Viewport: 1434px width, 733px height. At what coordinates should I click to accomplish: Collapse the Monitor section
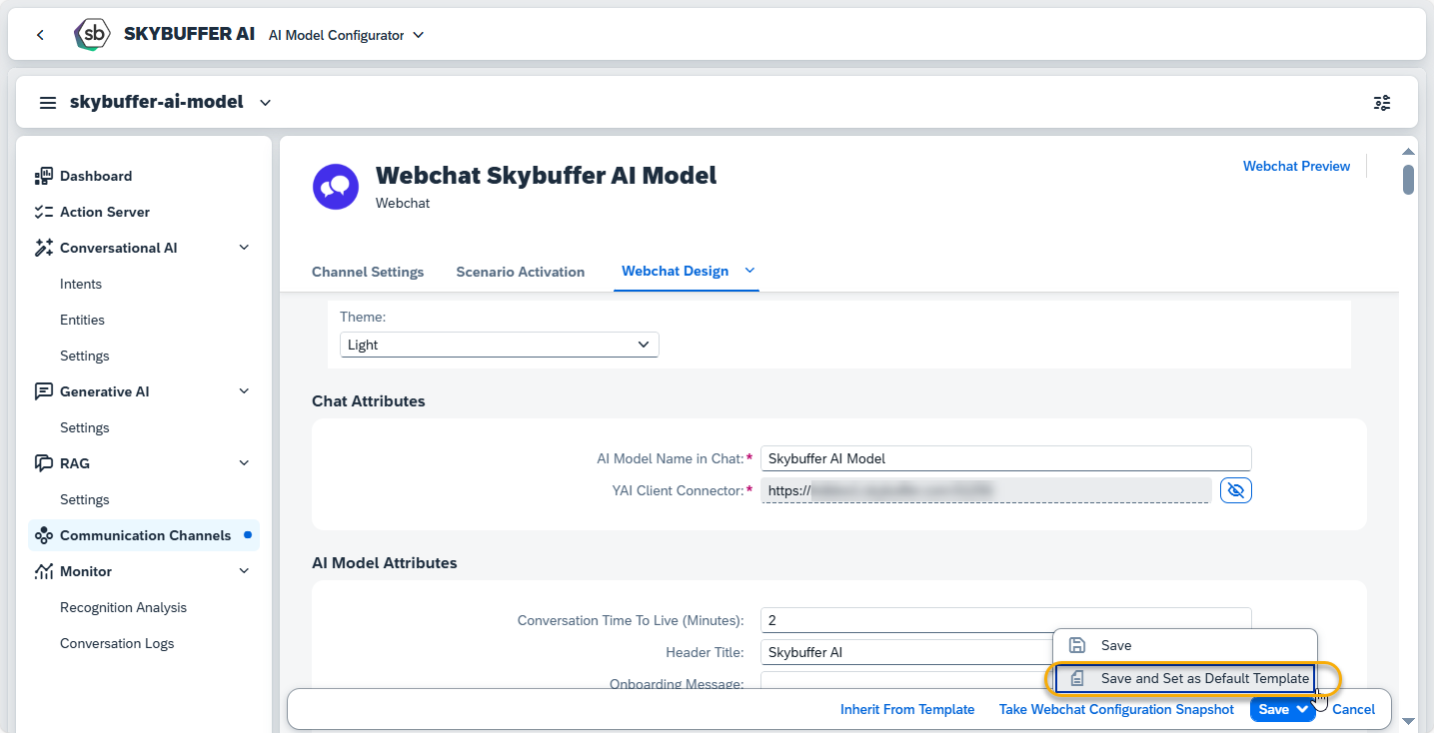pos(244,571)
